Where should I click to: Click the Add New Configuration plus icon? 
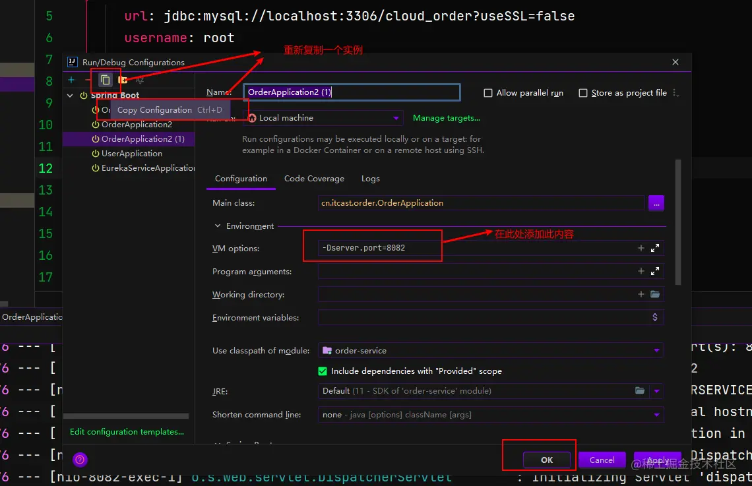71,80
